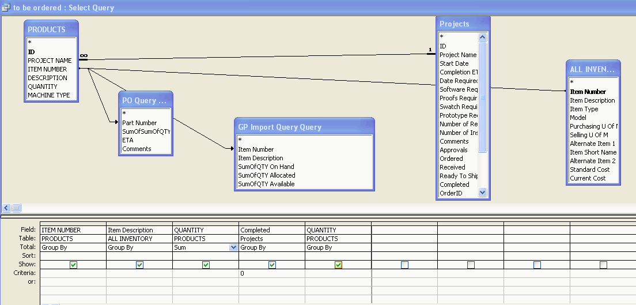Click the query icon in the title bar
This screenshot has height=305, width=636.
[6, 7]
